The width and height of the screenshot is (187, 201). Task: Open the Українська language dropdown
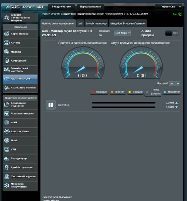(169, 7)
